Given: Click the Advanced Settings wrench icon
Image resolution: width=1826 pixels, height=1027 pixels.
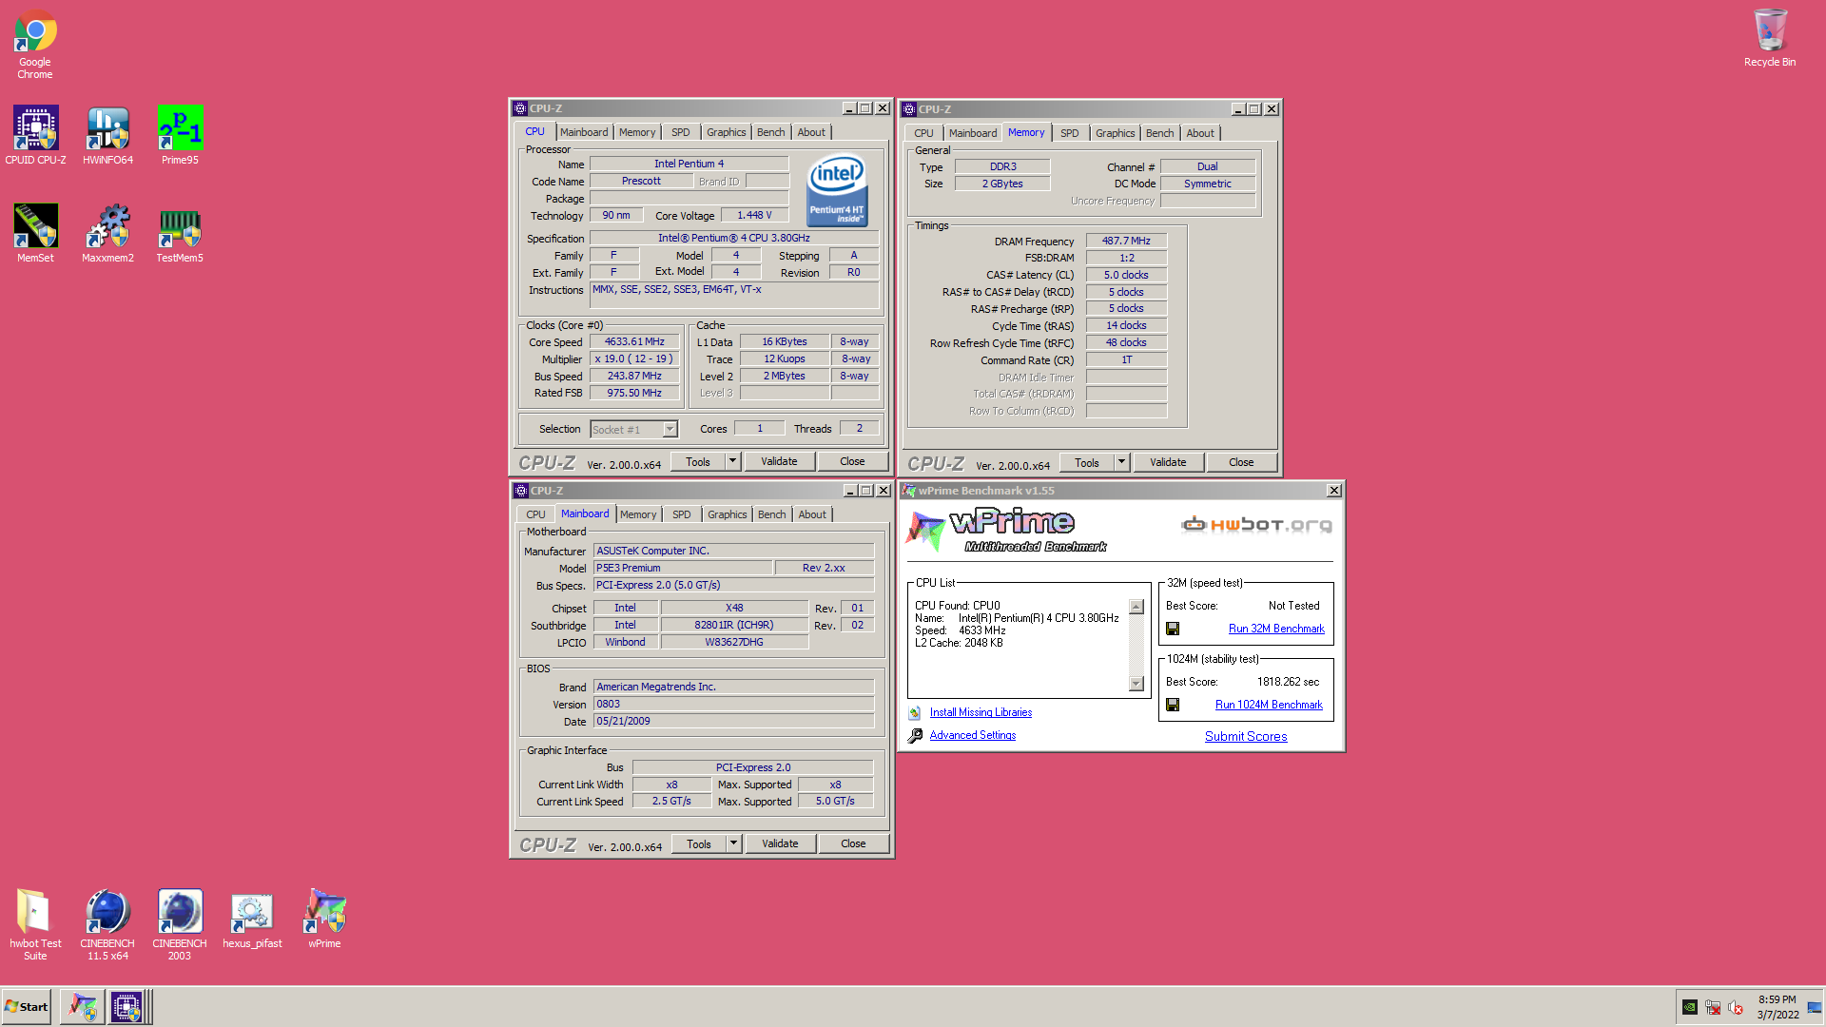Looking at the screenshot, I should click(915, 735).
